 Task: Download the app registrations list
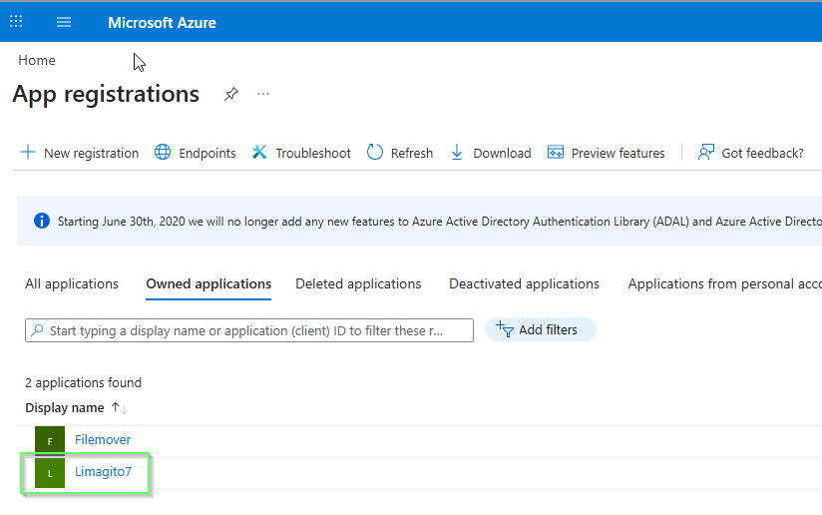click(502, 153)
